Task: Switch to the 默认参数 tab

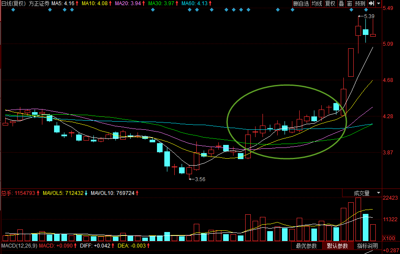Action: click(x=337, y=246)
